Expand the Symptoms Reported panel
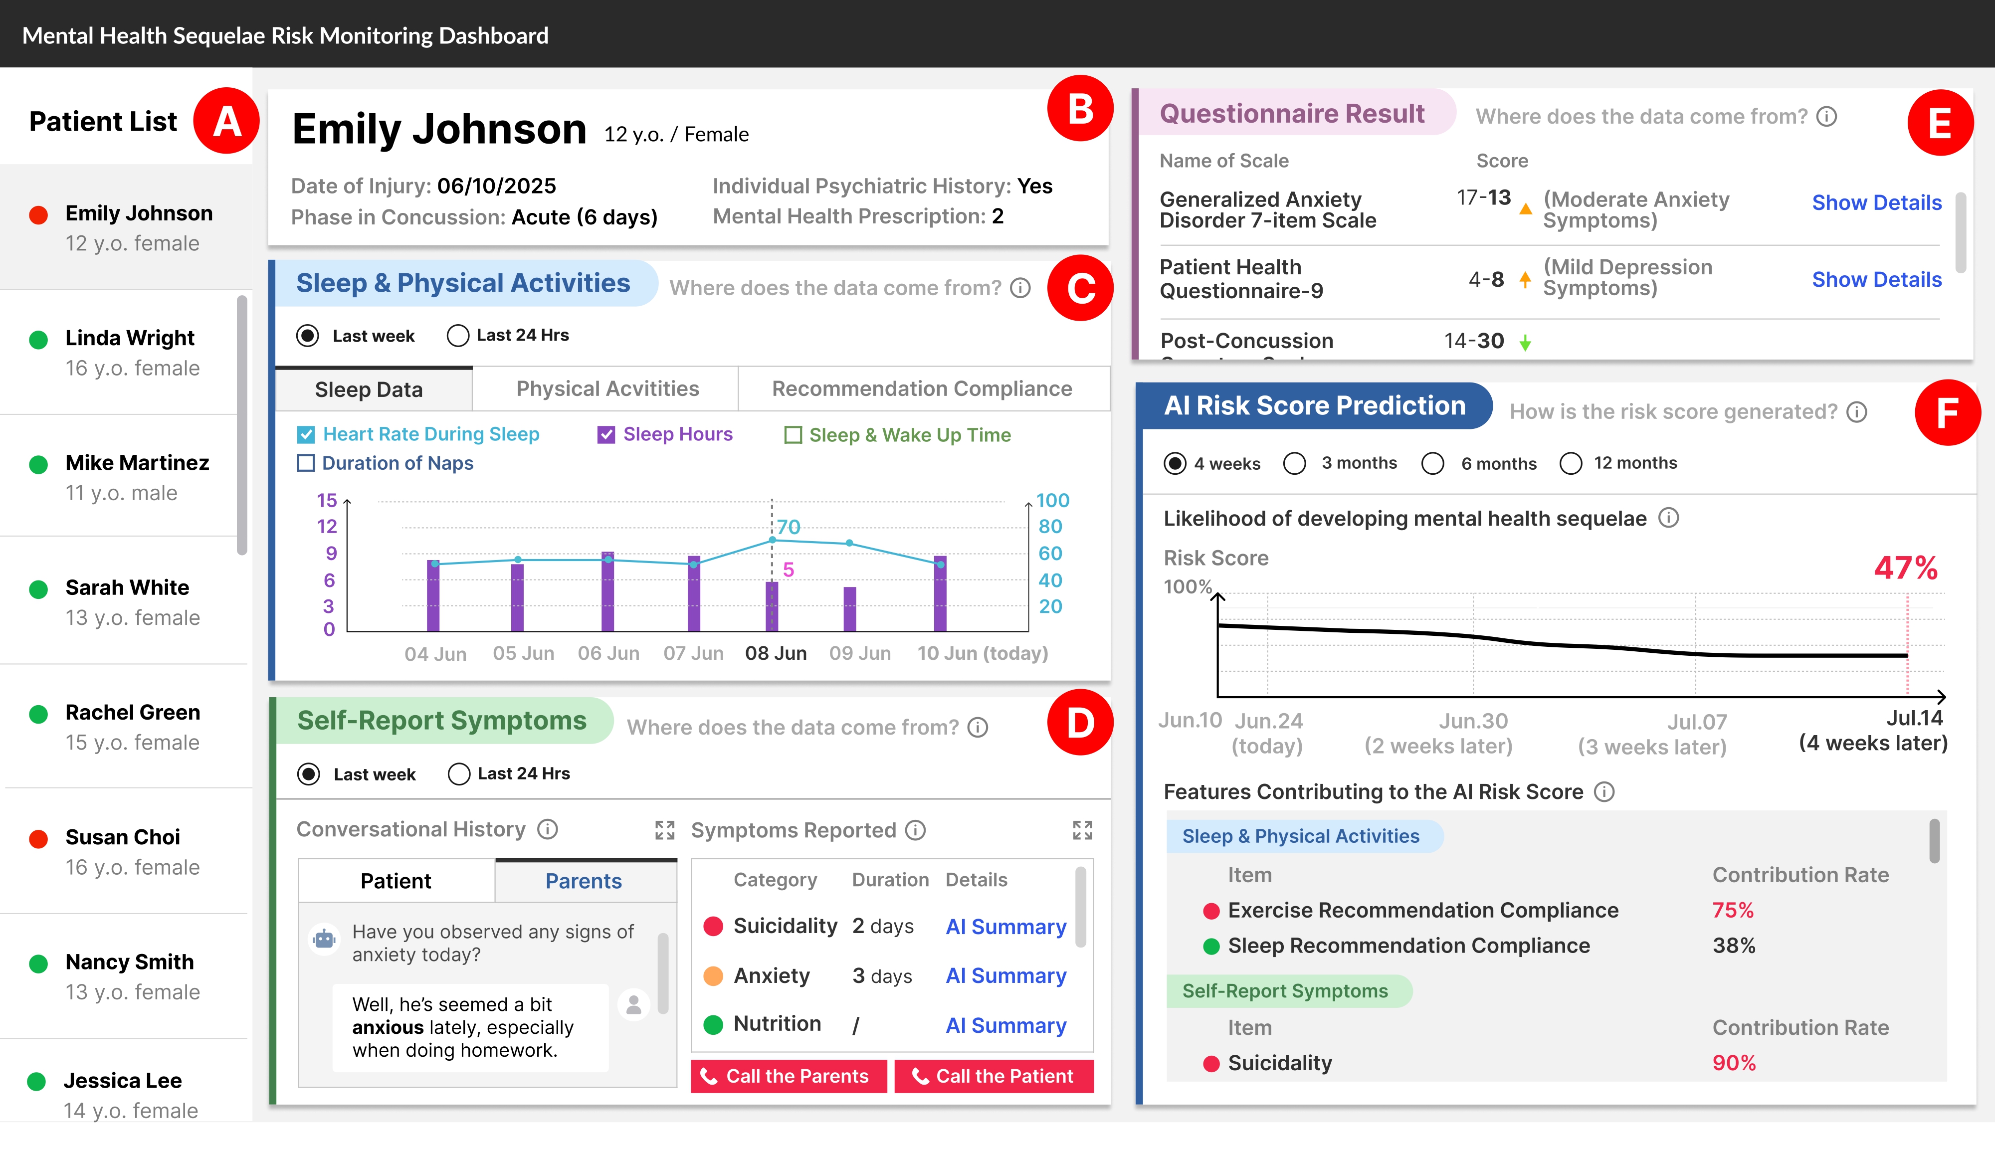Screen dimensions: 1995x1150 [1082, 830]
